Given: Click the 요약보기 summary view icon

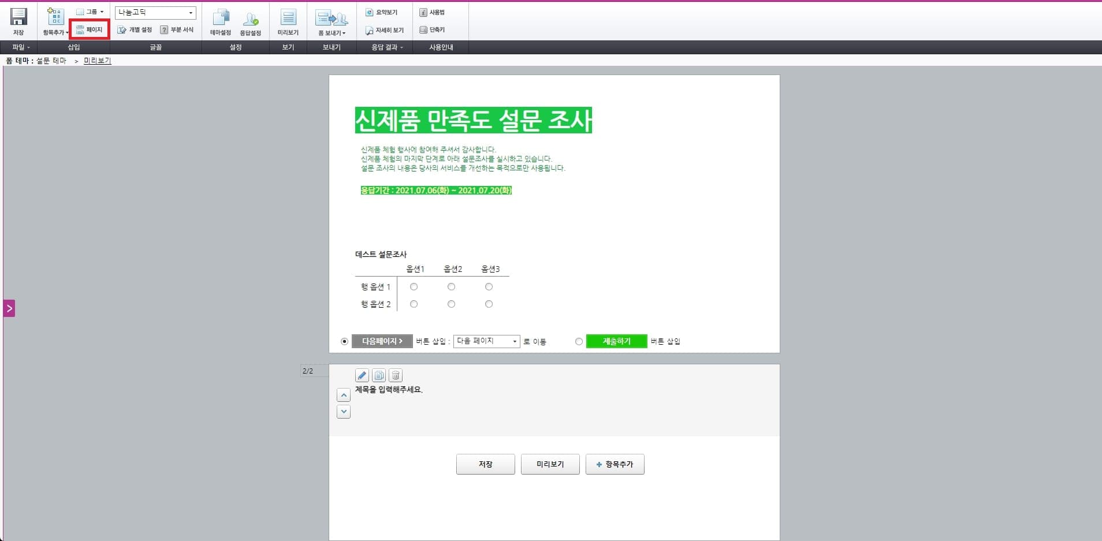Looking at the screenshot, I should tap(383, 12).
